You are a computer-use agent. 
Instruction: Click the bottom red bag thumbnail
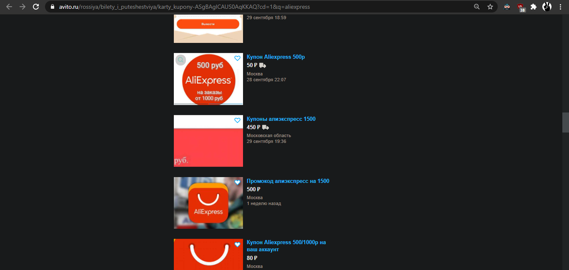(208, 254)
